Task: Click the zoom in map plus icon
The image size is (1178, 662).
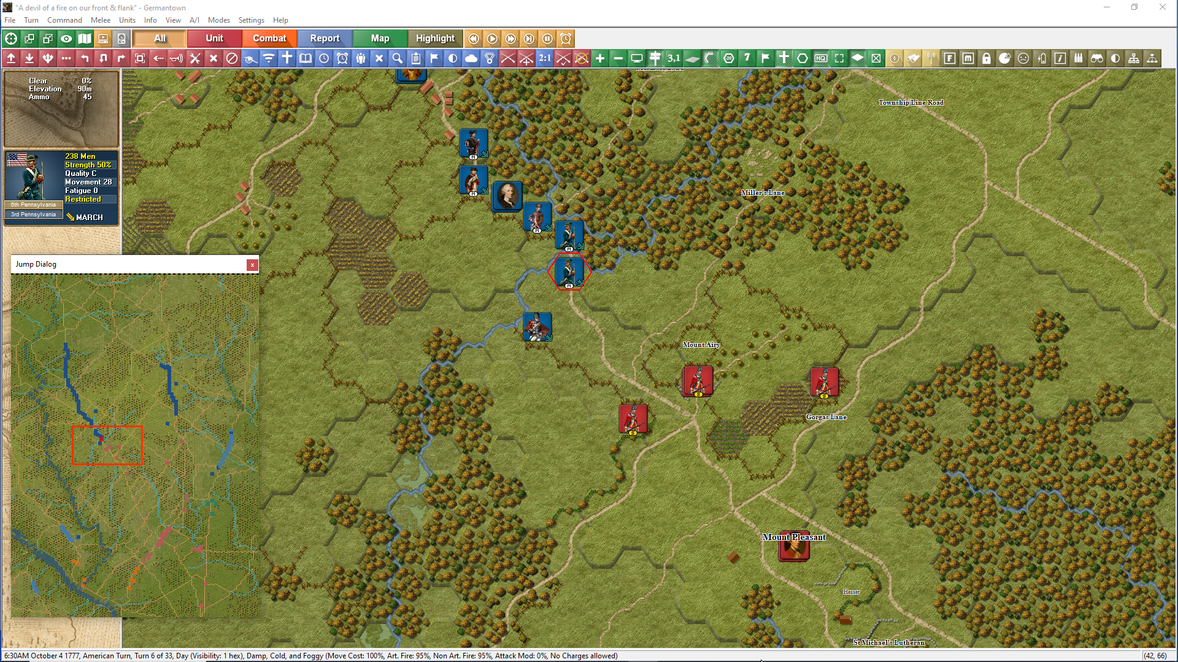Action: (600, 58)
